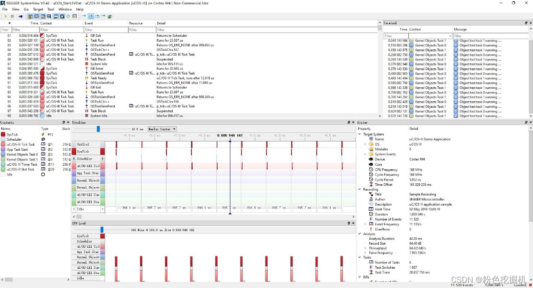Click the leftmost arrow in the navigation toolbar group
The width and height of the screenshot is (533, 288).
[84, 16]
